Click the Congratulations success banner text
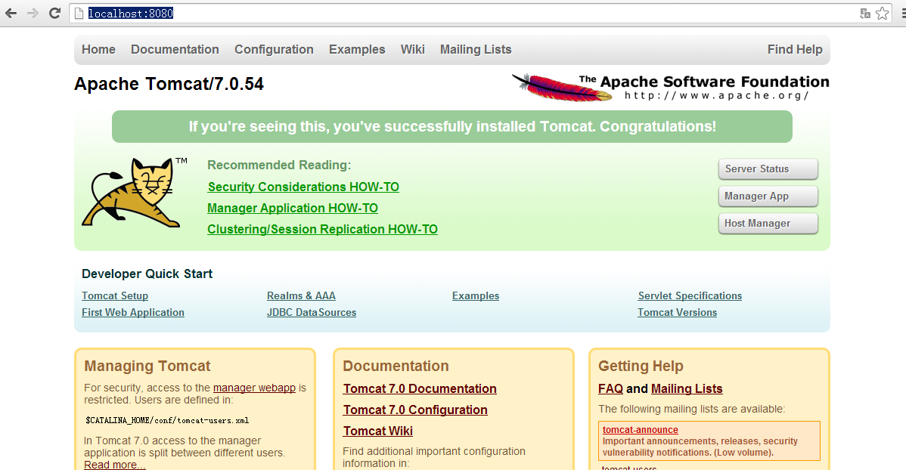 point(452,126)
